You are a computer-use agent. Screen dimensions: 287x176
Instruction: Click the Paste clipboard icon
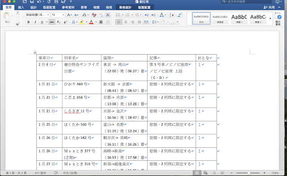pyautogui.click(x=7, y=16)
